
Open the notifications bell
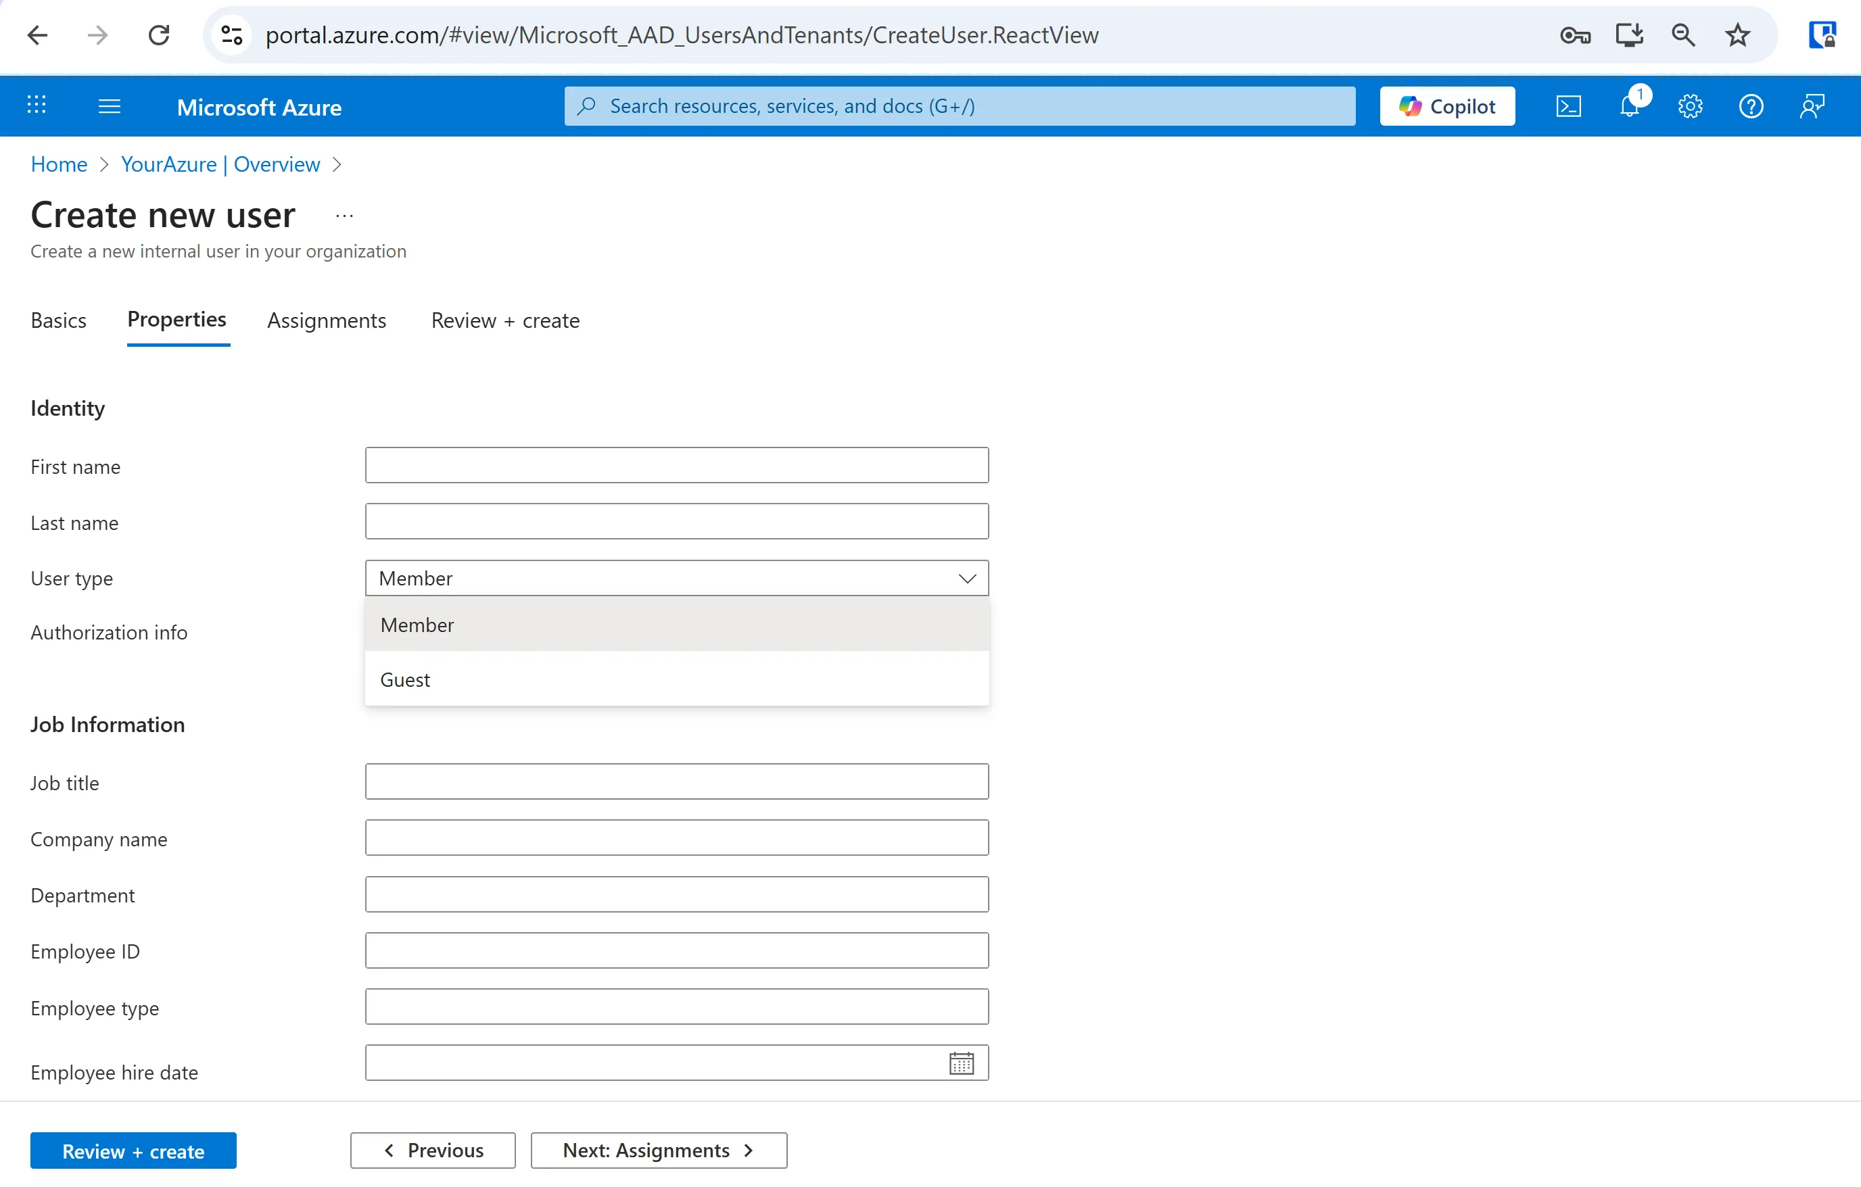point(1629,106)
